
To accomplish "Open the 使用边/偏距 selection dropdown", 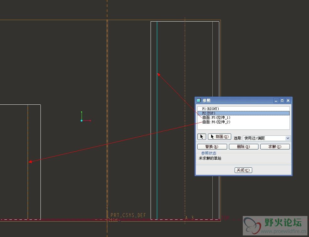I will (x=266, y=138).
